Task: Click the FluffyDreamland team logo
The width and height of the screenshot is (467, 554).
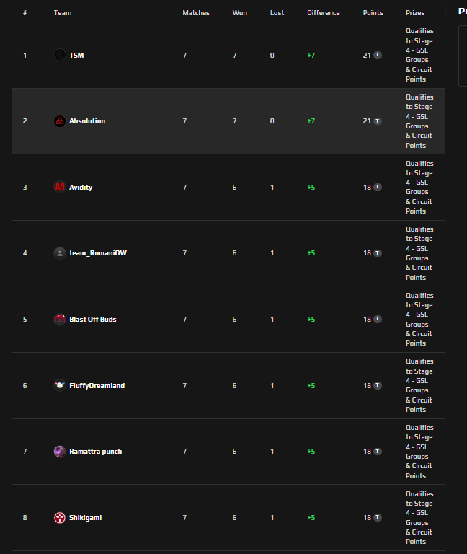Action: click(x=60, y=385)
